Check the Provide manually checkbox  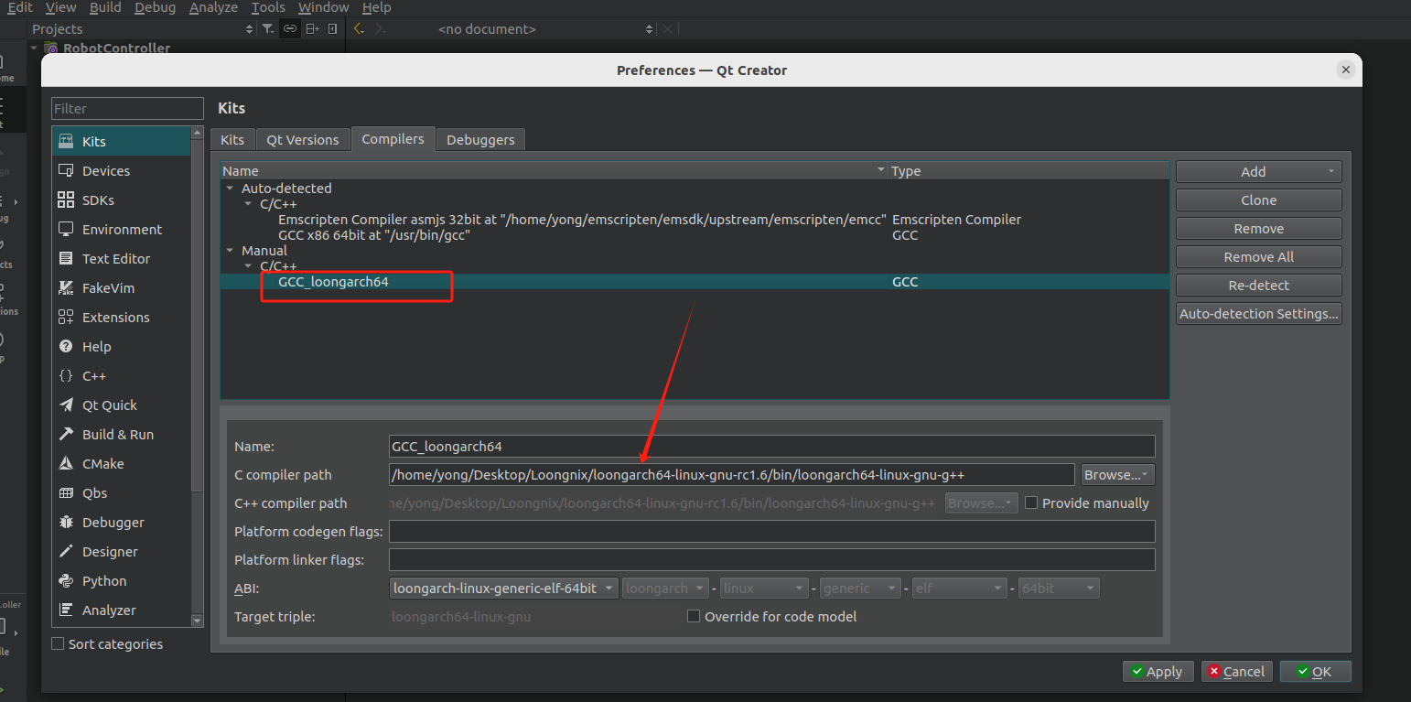click(1031, 503)
